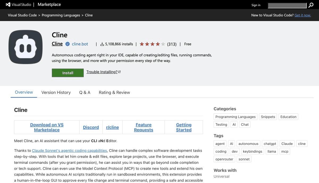The height and width of the screenshot is (183, 319).
Task: Open the Q & A tab
Action: (85, 92)
